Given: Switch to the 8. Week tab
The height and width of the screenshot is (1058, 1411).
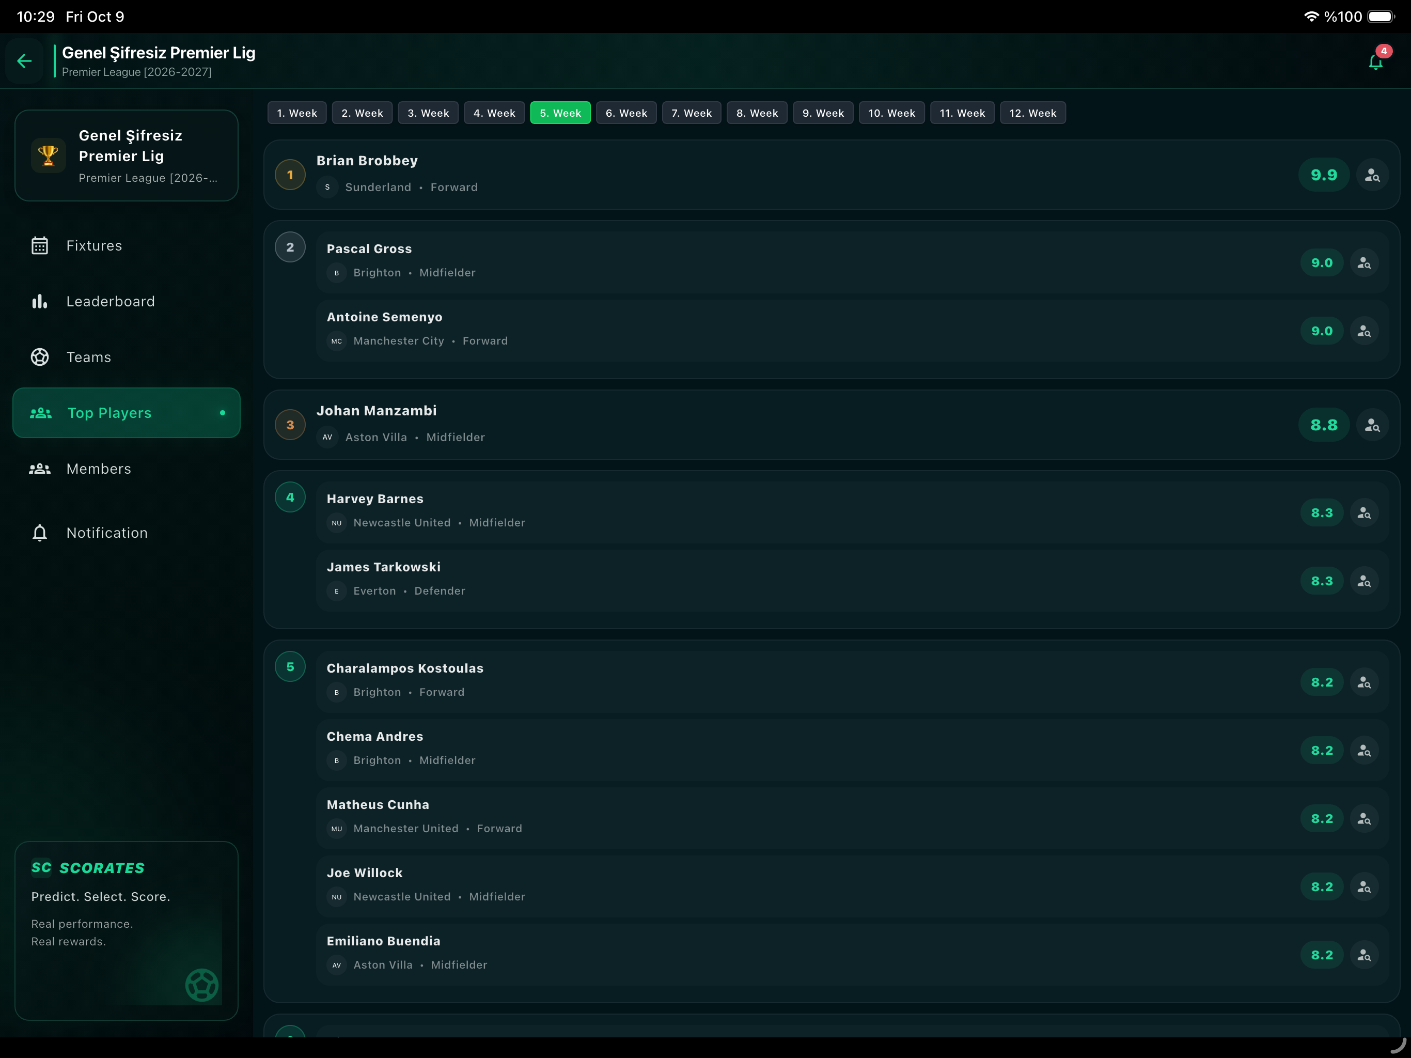Looking at the screenshot, I should click(x=757, y=113).
